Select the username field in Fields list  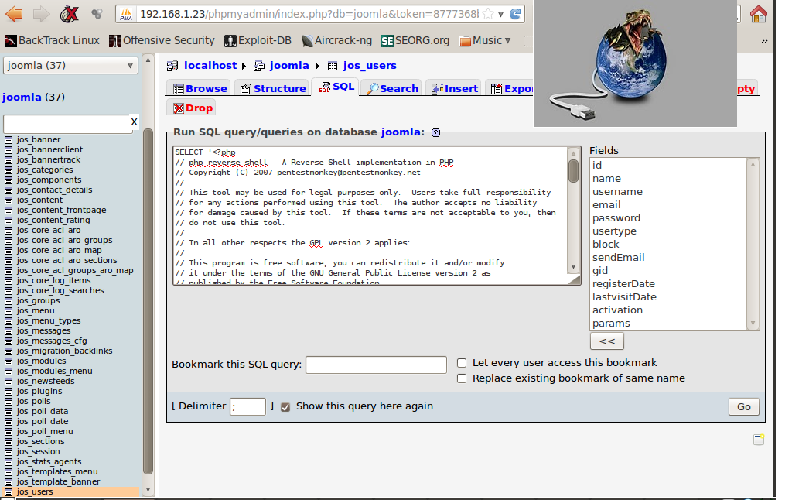coord(617,192)
